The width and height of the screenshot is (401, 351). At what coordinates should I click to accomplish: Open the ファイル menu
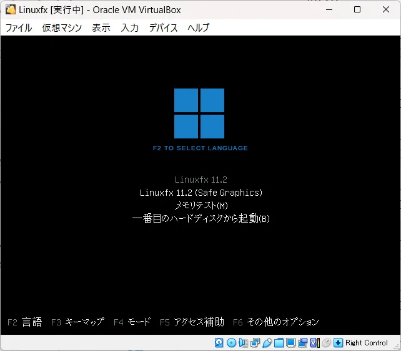(19, 27)
